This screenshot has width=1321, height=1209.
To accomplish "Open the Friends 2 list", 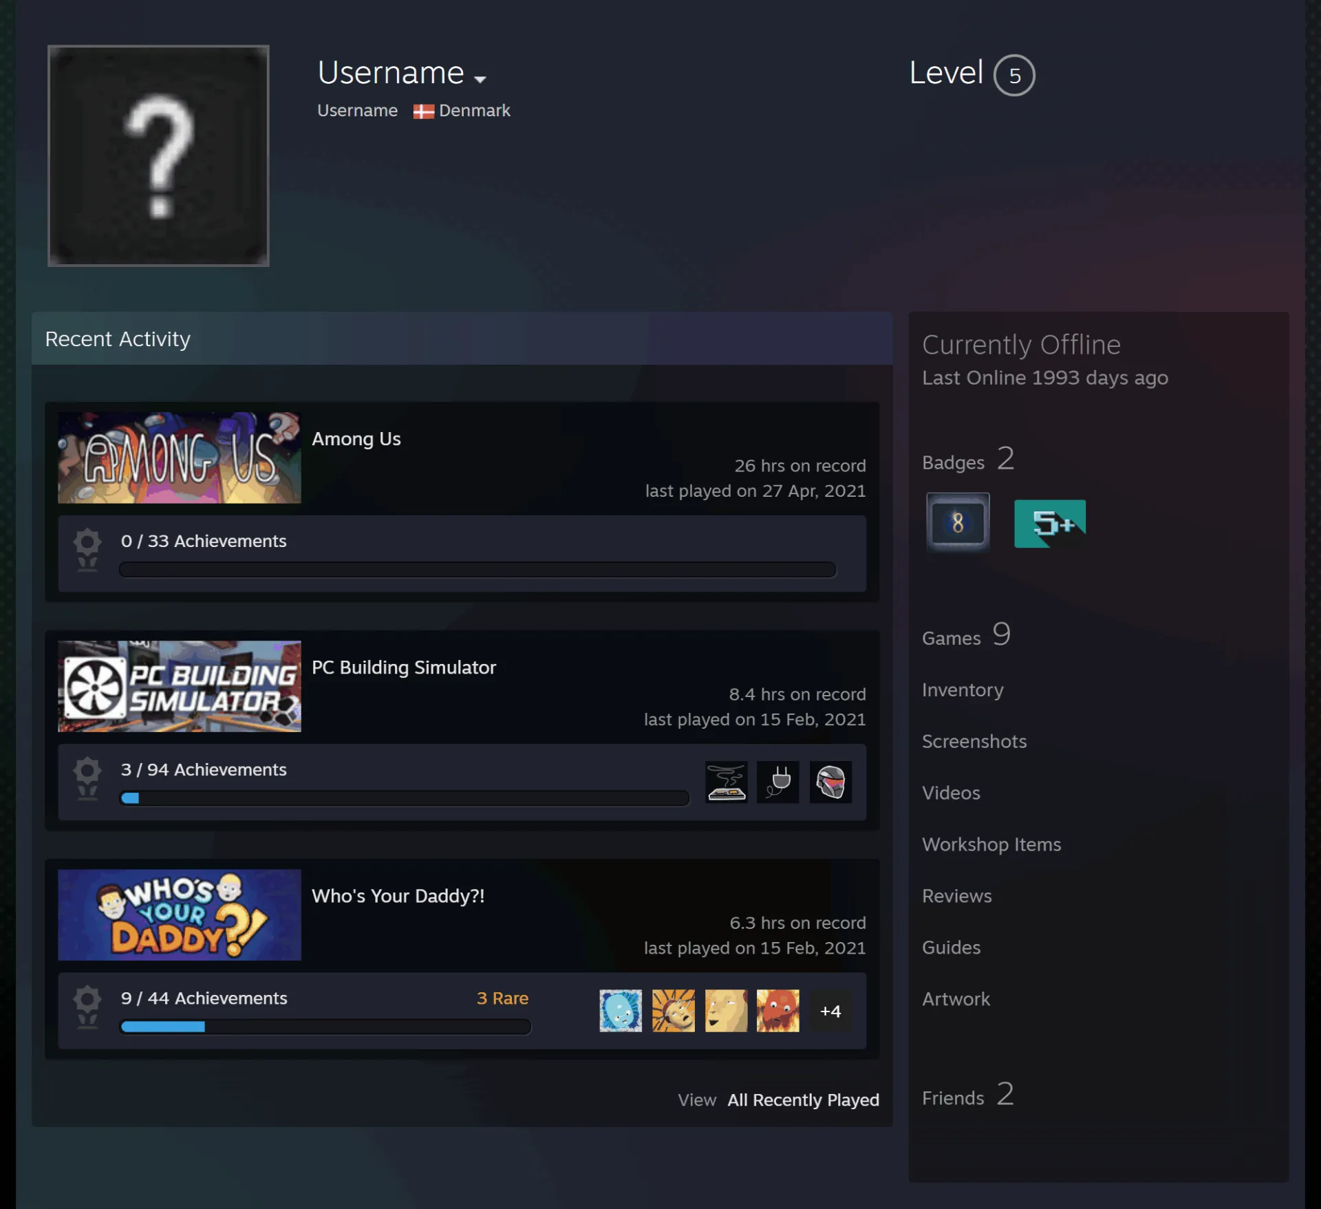I will pyautogui.click(x=968, y=1095).
